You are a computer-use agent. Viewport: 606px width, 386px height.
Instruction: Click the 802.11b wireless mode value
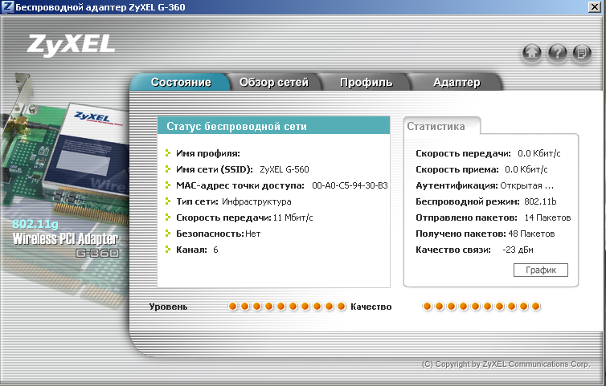pos(540,201)
